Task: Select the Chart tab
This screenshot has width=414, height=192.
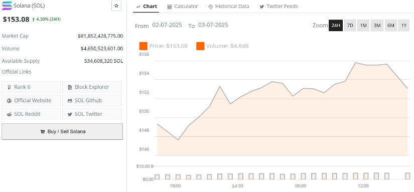Action: [x=147, y=7]
